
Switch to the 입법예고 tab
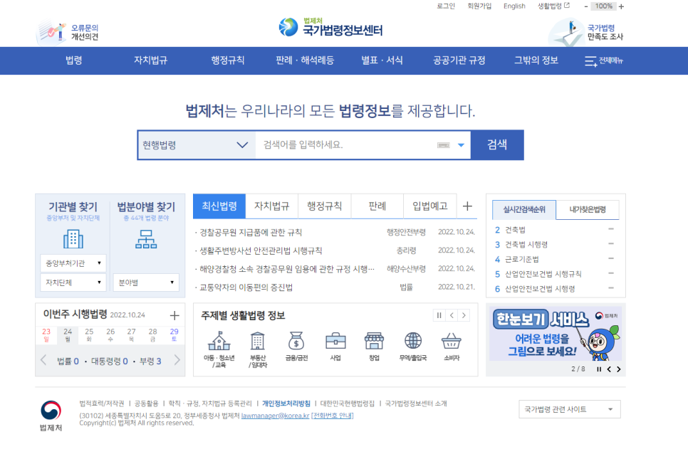coord(429,206)
